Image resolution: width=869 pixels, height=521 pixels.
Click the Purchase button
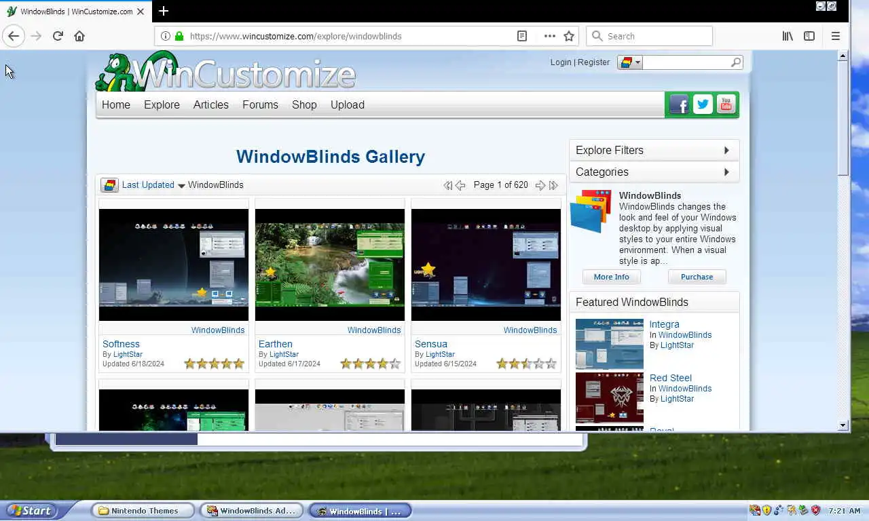[x=697, y=277]
